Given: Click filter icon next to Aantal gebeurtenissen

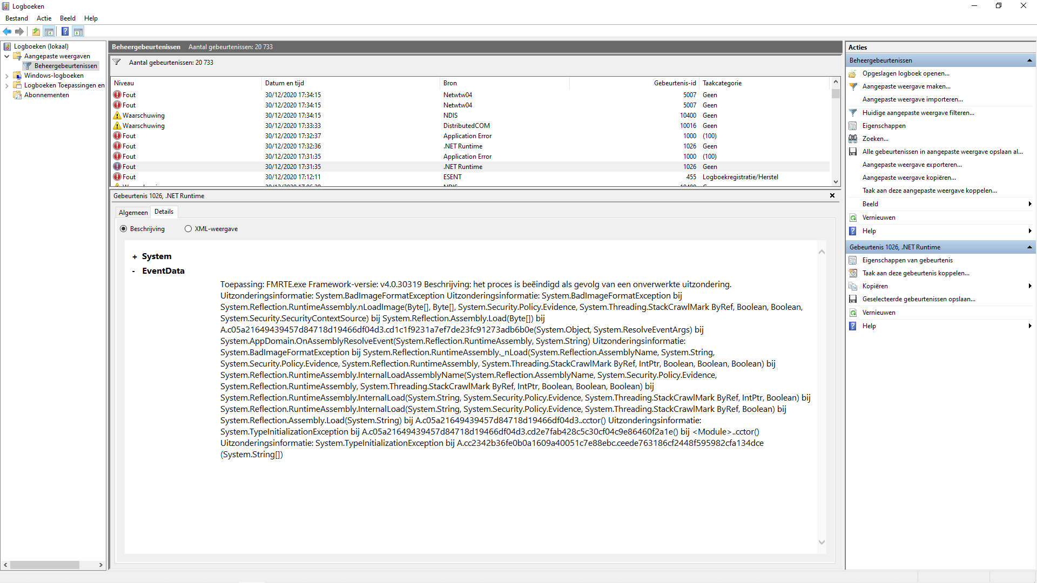Looking at the screenshot, I should point(117,63).
